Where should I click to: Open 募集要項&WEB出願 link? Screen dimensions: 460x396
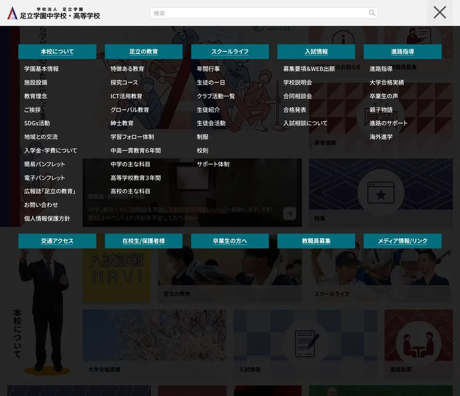point(309,69)
